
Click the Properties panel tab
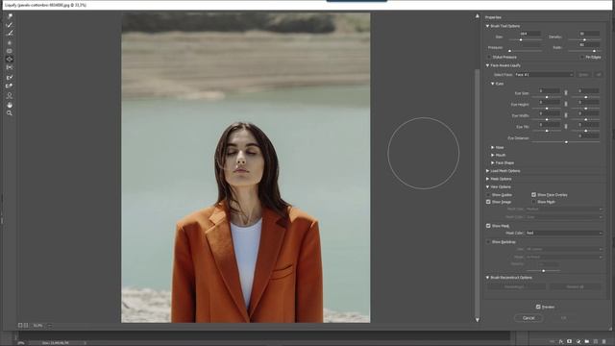(x=493, y=17)
